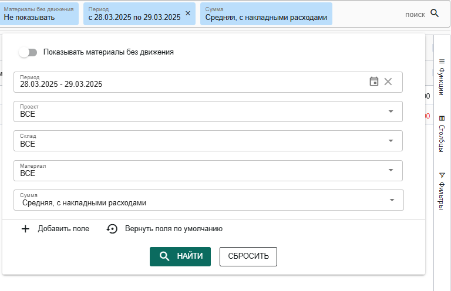Remove the Период filter chip
This screenshot has width=451, height=291.
[x=188, y=13]
